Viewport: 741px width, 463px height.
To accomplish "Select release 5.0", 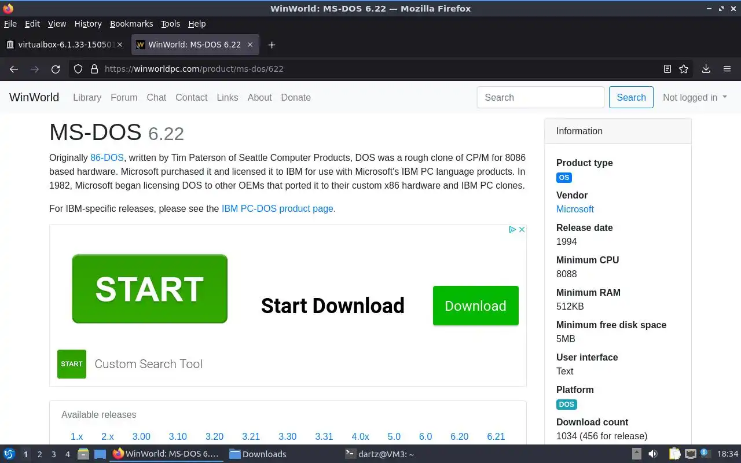I will pyautogui.click(x=394, y=436).
